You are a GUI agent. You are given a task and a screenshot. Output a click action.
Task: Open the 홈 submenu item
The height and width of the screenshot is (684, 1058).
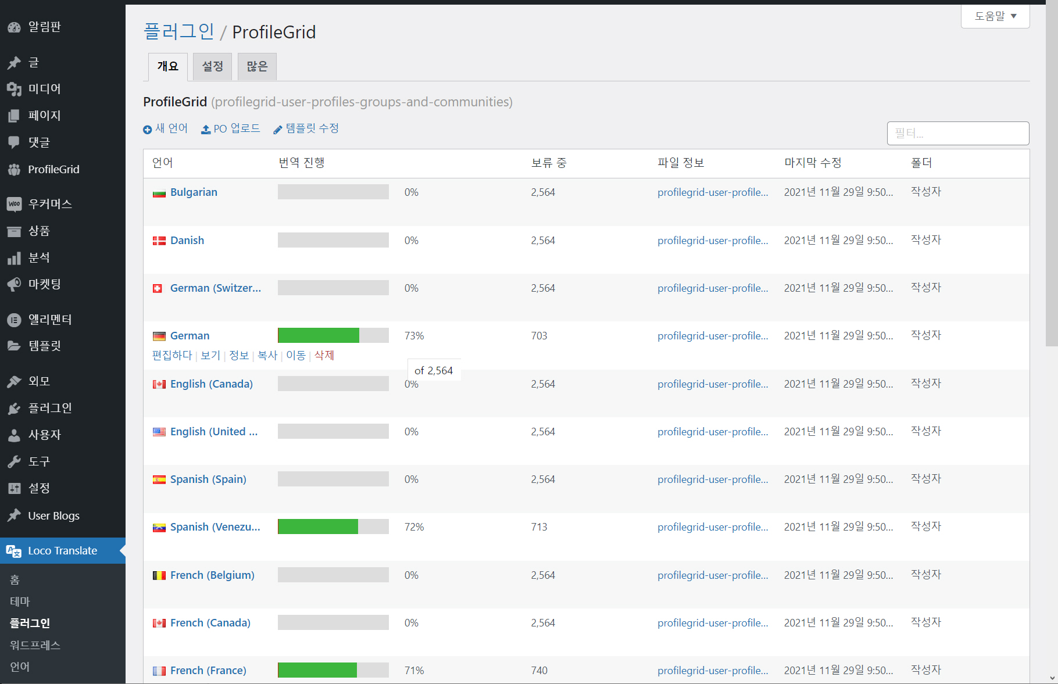(15, 580)
